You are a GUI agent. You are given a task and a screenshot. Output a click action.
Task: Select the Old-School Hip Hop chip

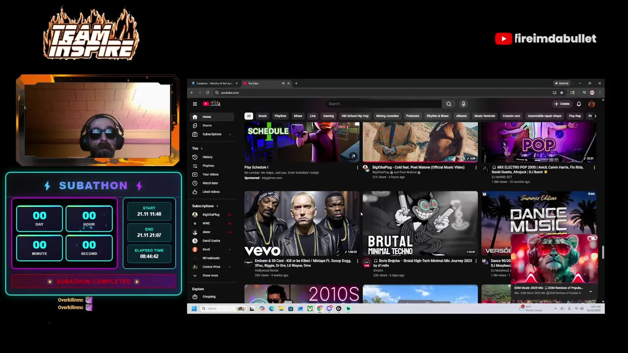355,116
